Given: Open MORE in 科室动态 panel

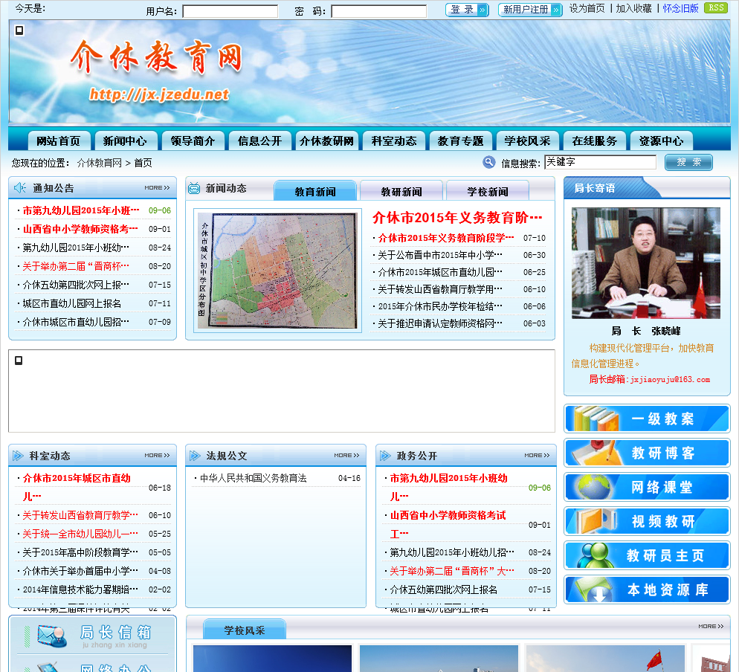Looking at the screenshot, I should [157, 455].
